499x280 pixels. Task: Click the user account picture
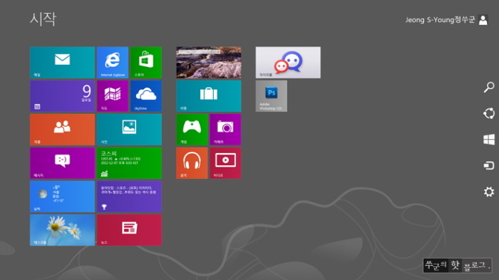tap(483, 20)
